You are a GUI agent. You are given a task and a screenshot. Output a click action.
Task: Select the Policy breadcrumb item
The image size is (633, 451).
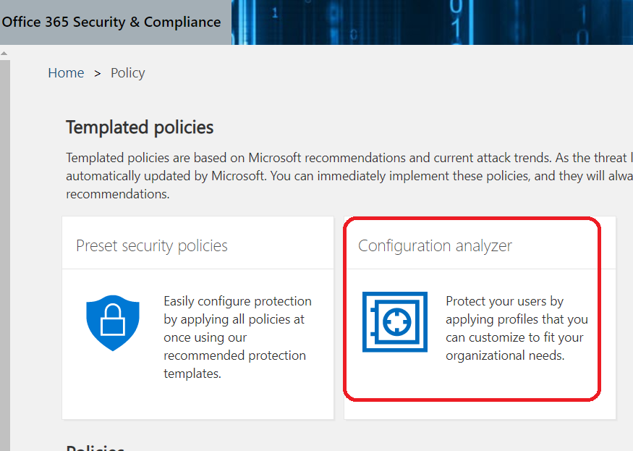tap(128, 73)
